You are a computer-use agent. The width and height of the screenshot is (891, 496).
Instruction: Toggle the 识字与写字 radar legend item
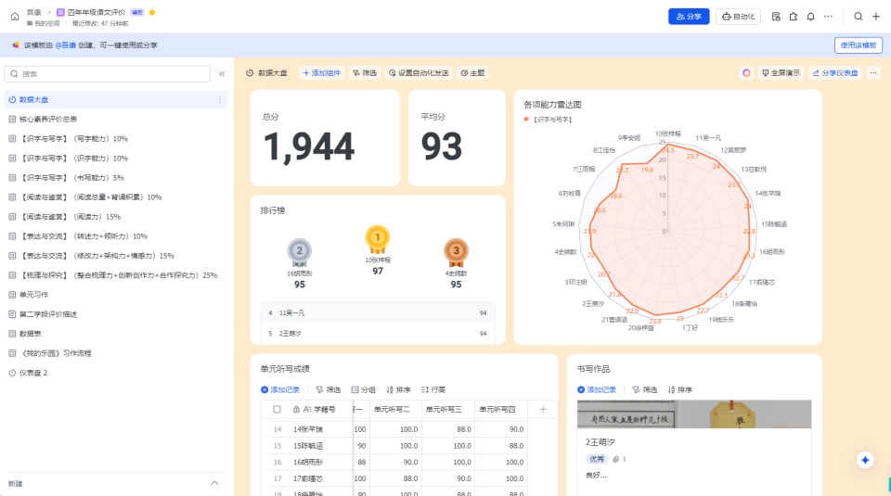pyautogui.click(x=549, y=120)
